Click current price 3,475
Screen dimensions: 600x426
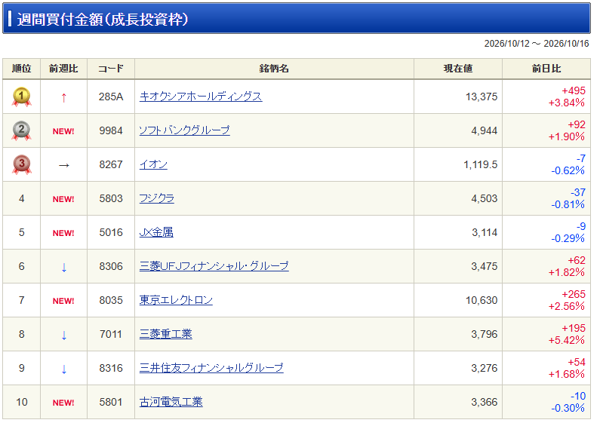tap(484, 267)
